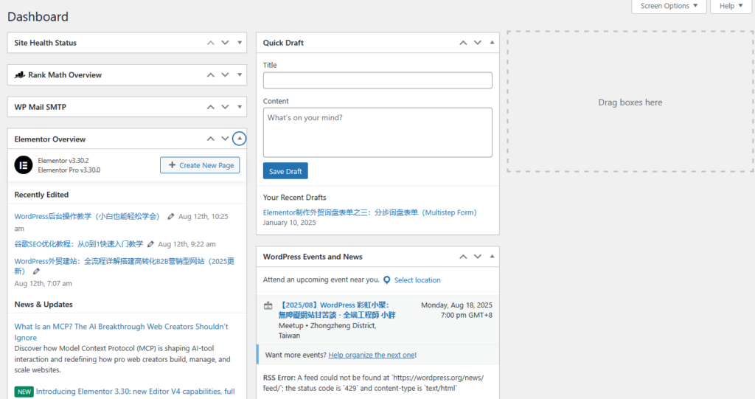Click the 'Your Recent Drafts' heading

pyautogui.click(x=295, y=198)
